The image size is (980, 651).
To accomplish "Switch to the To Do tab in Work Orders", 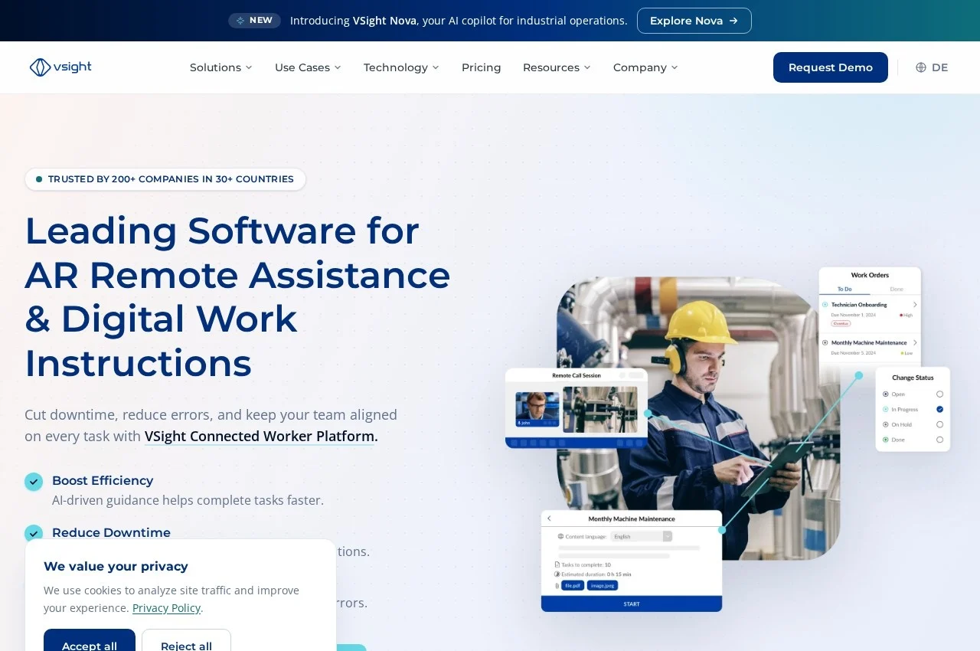I will click(844, 289).
